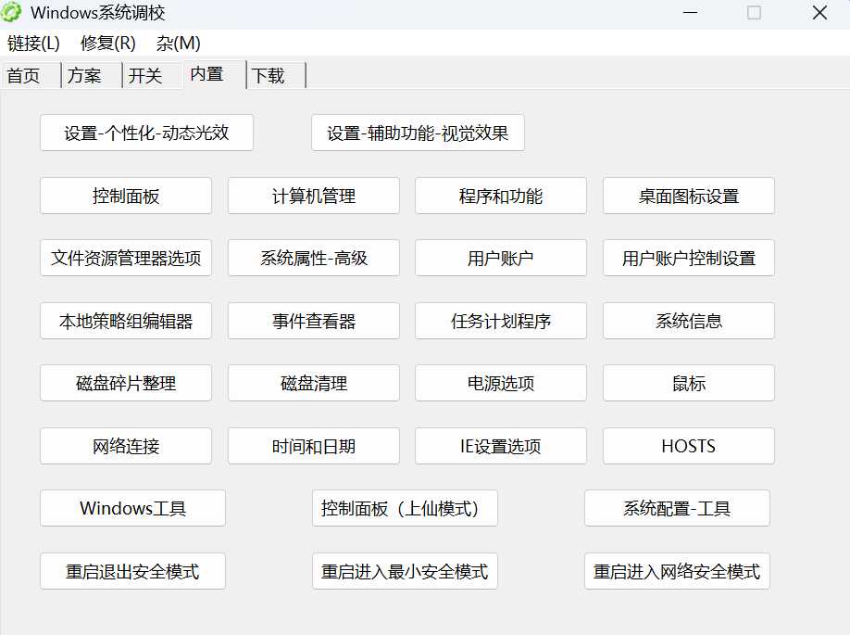Switch to the 方案 tab
This screenshot has height=635, width=850.
tap(92, 75)
